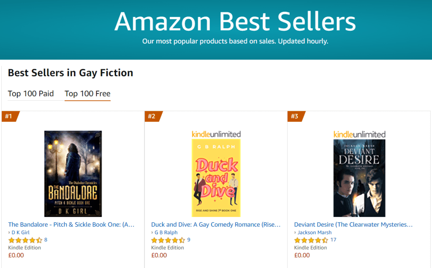Screen dimensions: 432x268
Task: Select the Top 100 Free tab
Action: click(x=87, y=94)
